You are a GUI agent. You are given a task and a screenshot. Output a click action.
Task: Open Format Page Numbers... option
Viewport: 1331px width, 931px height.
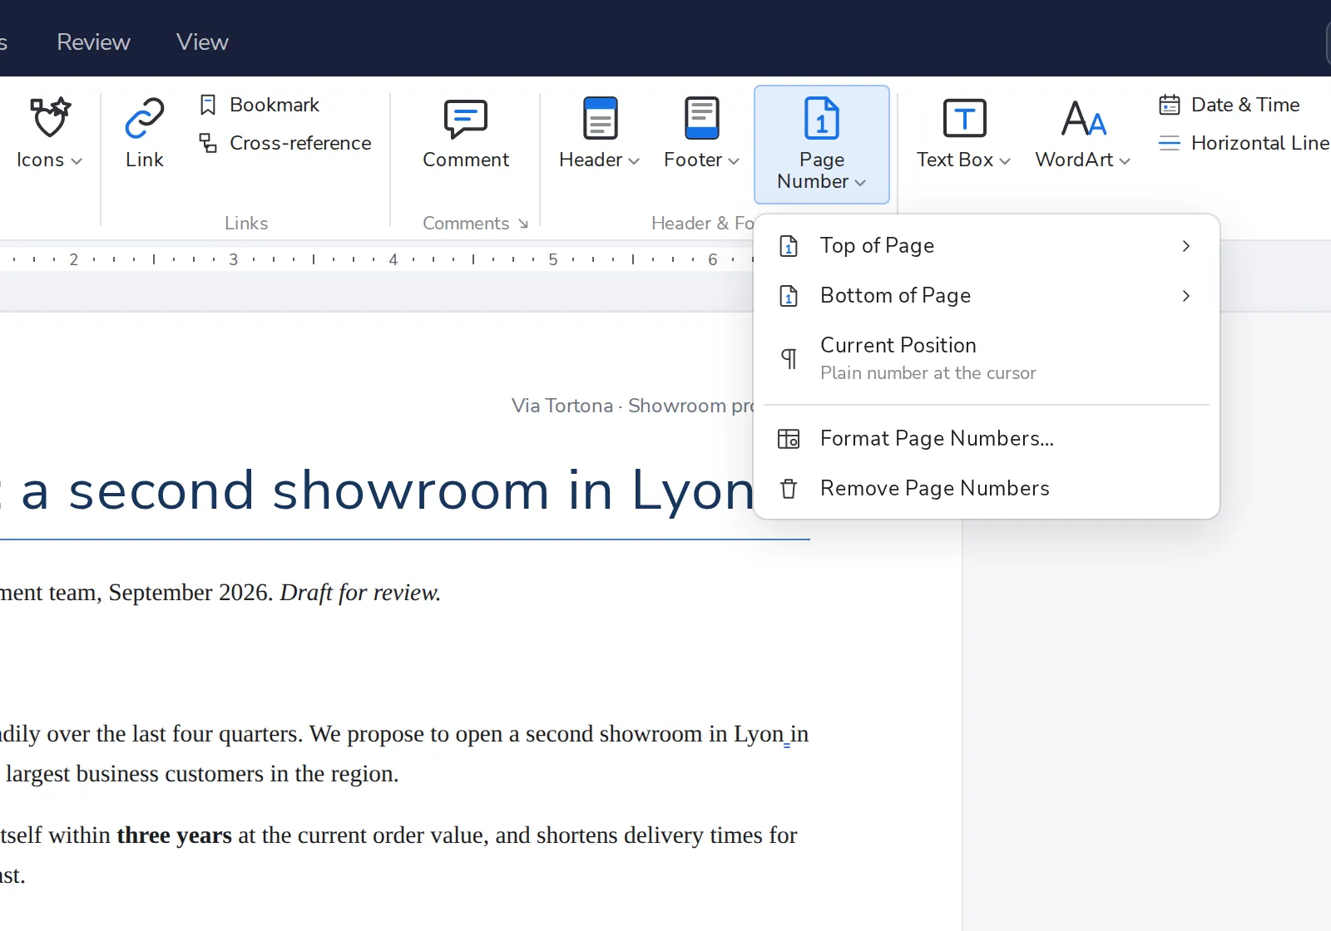click(x=987, y=439)
